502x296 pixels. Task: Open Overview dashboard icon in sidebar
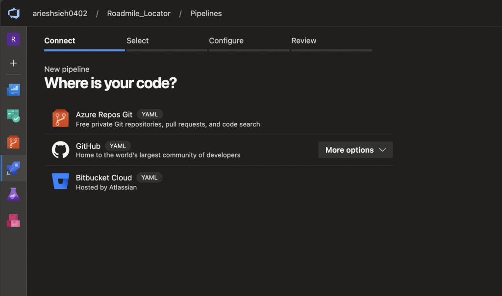[13, 90]
